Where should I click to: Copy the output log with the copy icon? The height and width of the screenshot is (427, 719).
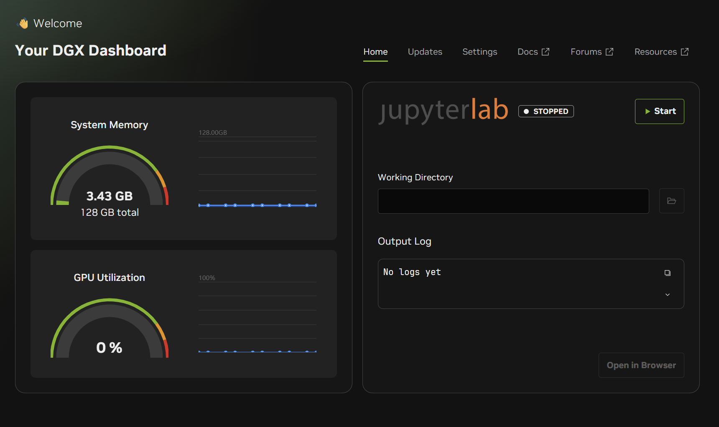[x=668, y=273]
